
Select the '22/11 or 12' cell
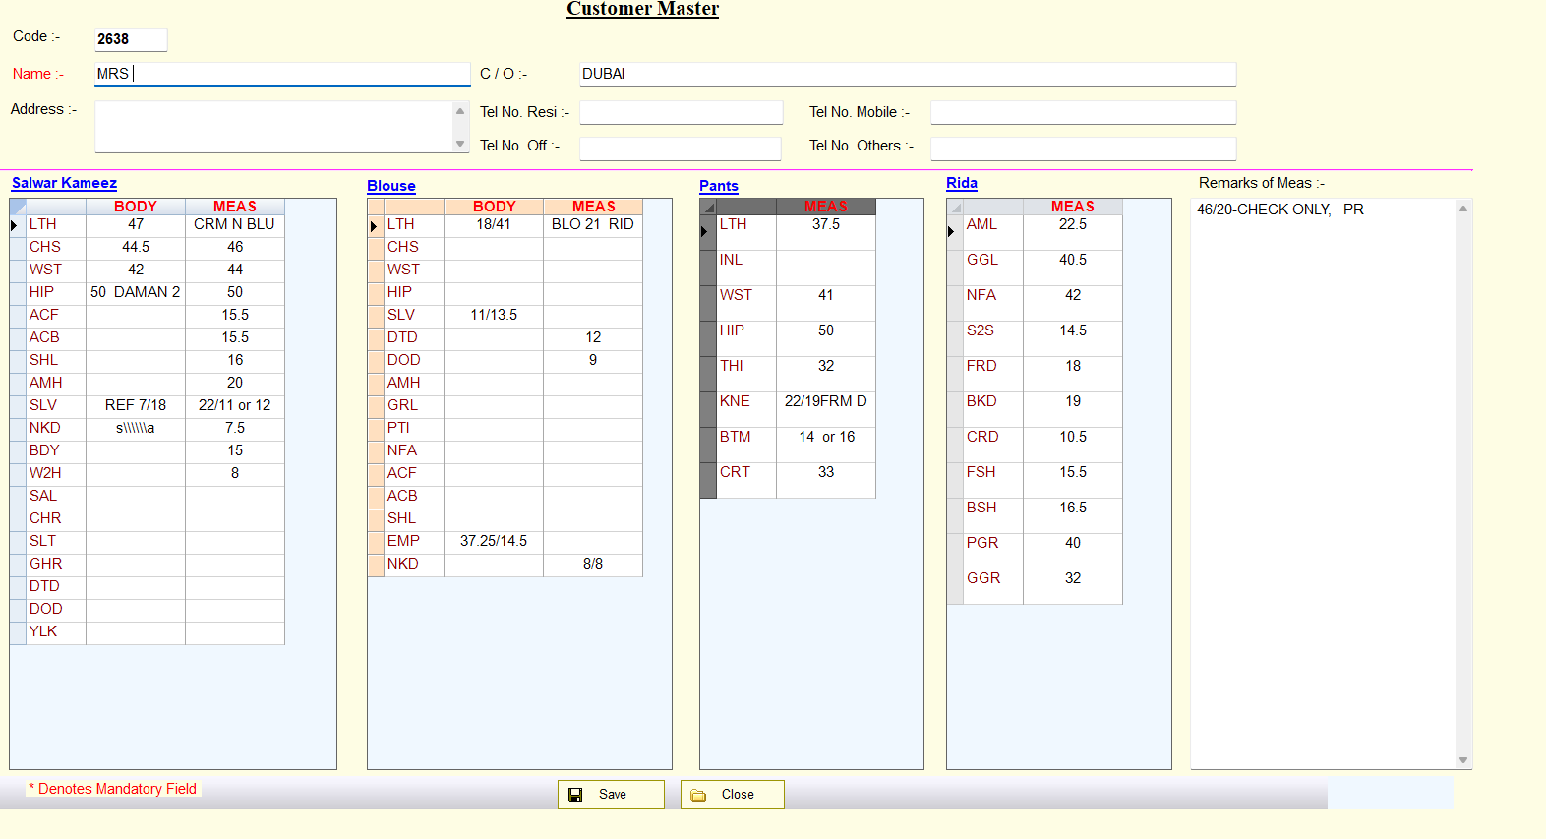[x=235, y=406]
